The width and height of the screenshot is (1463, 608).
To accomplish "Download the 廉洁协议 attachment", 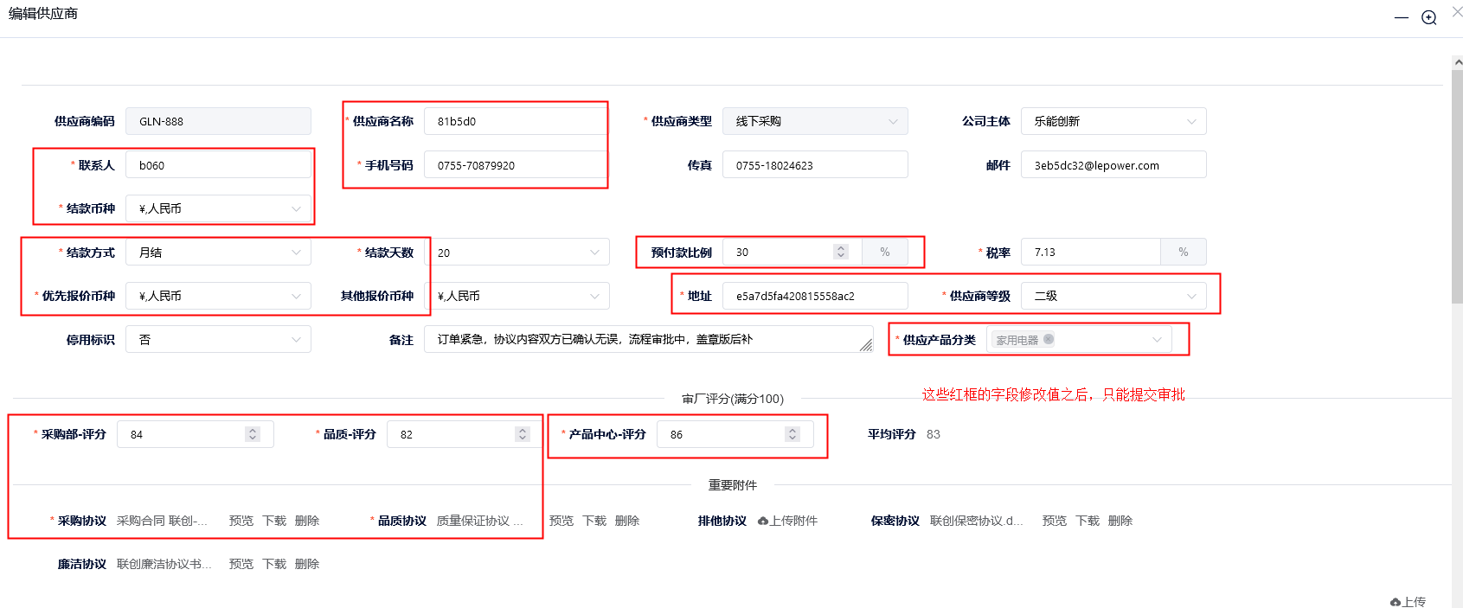I will pyautogui.click(x=274, y=564).
